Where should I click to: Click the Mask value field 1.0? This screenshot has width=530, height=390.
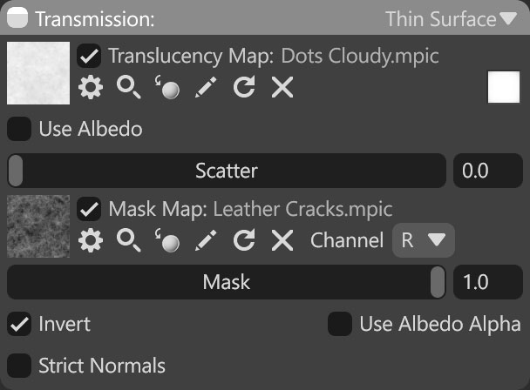[x=488, y=282]
